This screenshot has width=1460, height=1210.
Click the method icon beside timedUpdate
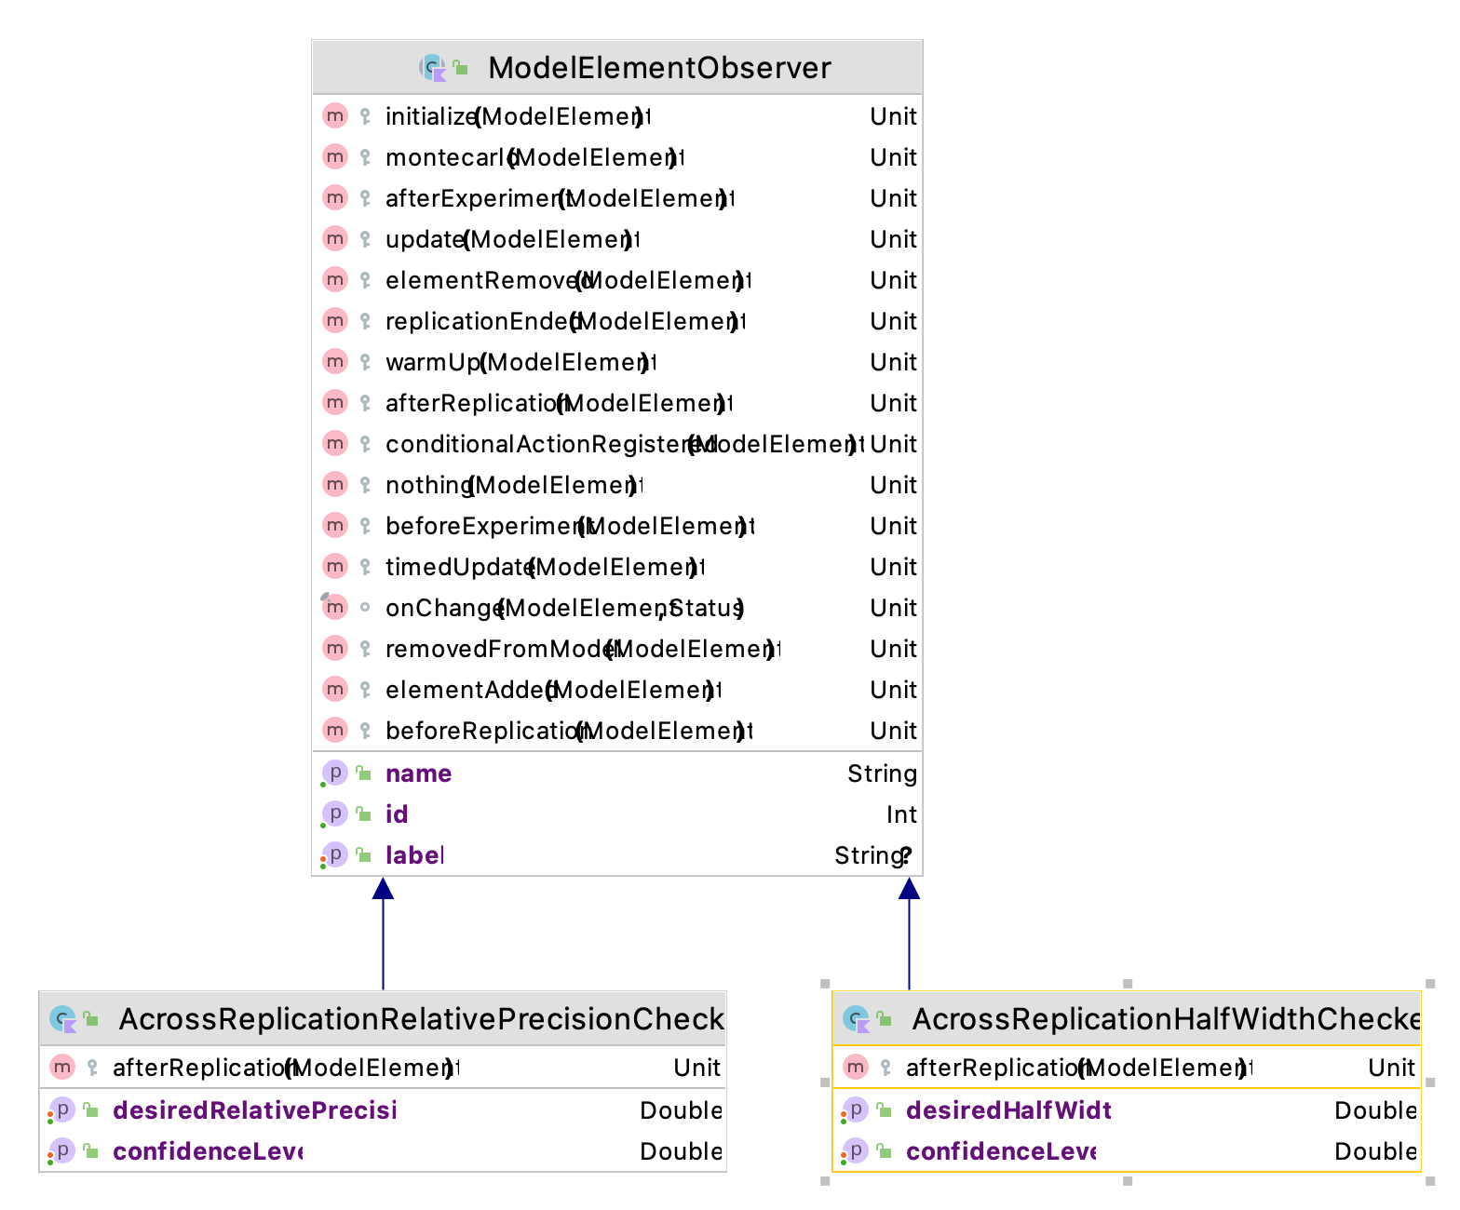click(335, 566)
